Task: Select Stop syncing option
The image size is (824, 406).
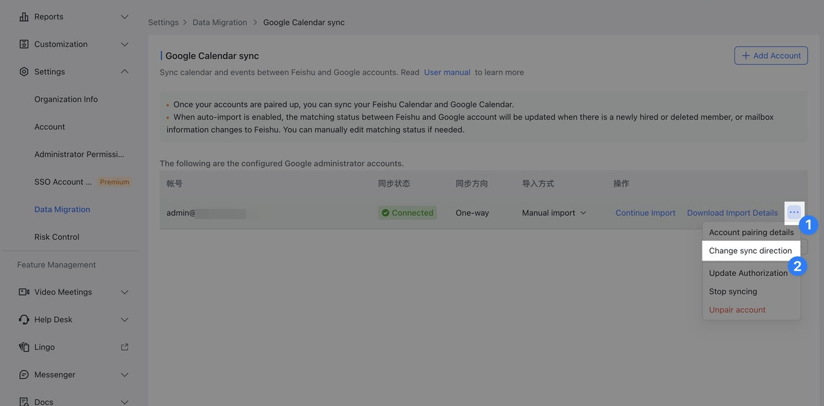Action: [732, 291]
